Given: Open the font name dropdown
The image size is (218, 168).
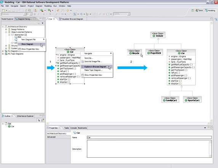Looking at the screenshot, I should pos(24,14).
